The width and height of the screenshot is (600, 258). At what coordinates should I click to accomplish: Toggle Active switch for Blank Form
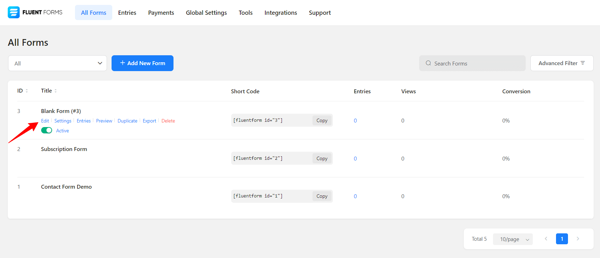[46, 131]
